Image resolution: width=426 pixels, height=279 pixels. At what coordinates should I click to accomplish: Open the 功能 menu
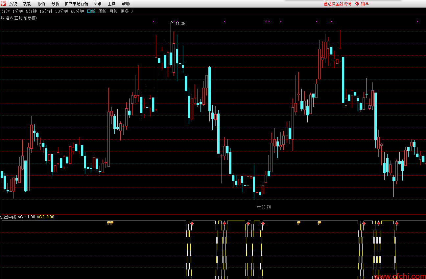pyautogui.click(x=27, y=4)
